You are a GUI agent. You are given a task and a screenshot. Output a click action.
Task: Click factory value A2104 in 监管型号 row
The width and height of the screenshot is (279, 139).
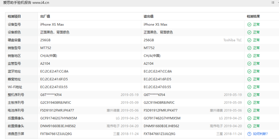click(x=45, y=63)
